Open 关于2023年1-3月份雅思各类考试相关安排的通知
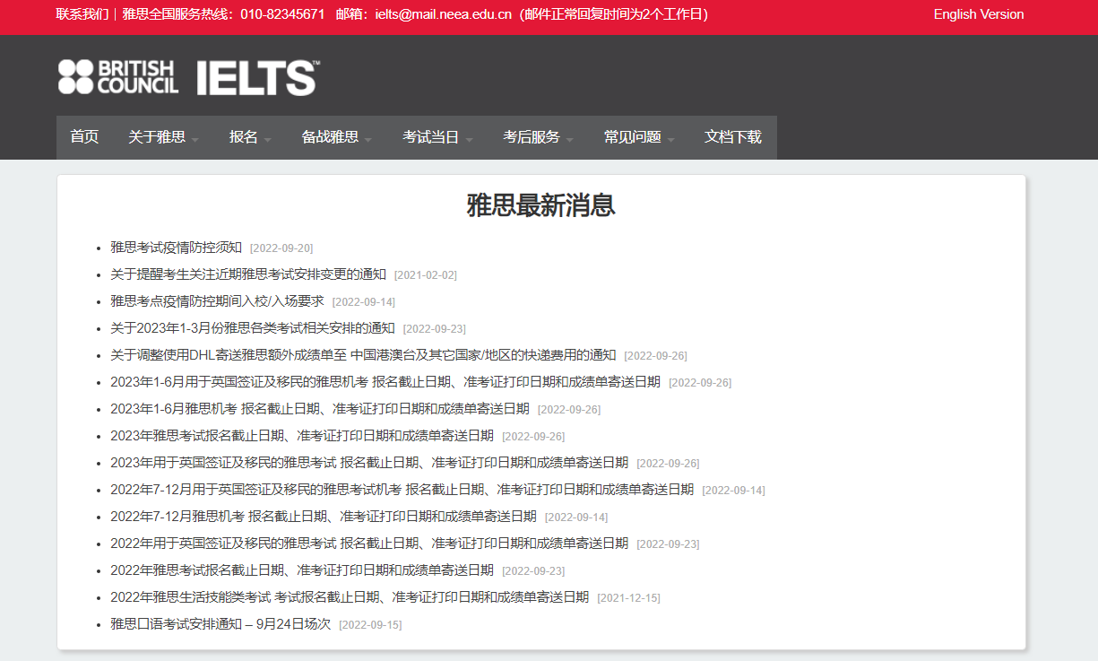1098x661 pixels. click(x=253, y=328)
